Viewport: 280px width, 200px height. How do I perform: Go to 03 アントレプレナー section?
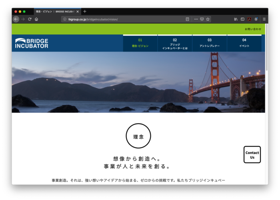[x=210, y=43]
